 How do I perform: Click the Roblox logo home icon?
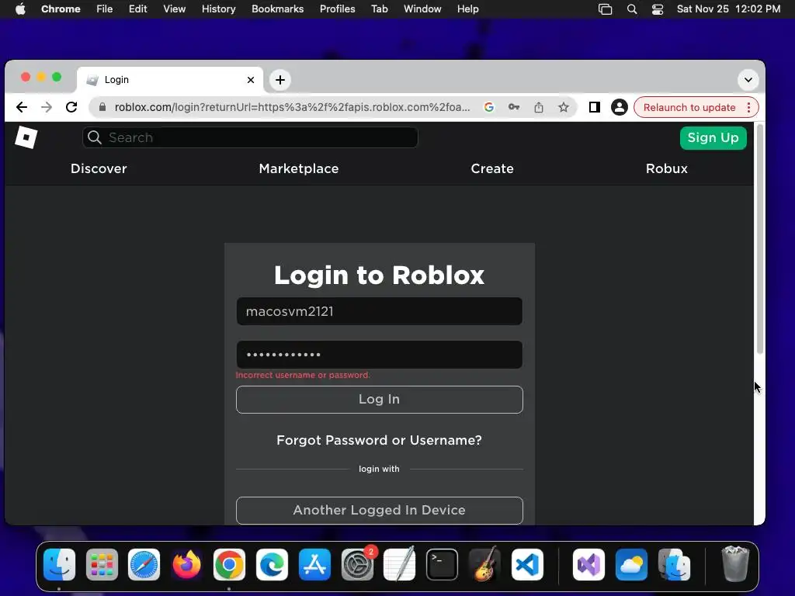coord(26,137)
